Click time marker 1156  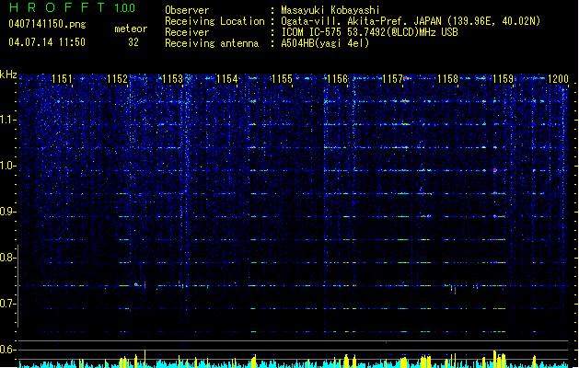338,79
